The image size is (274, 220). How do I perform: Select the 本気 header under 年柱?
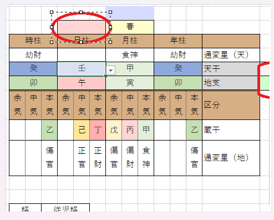pos(194,105)
